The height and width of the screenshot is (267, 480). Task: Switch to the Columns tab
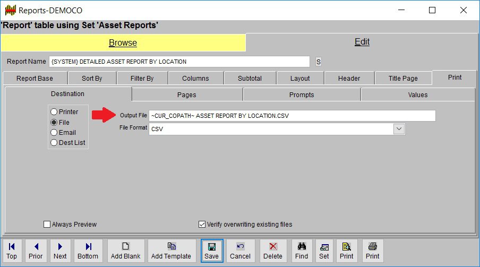pos(195,79)
